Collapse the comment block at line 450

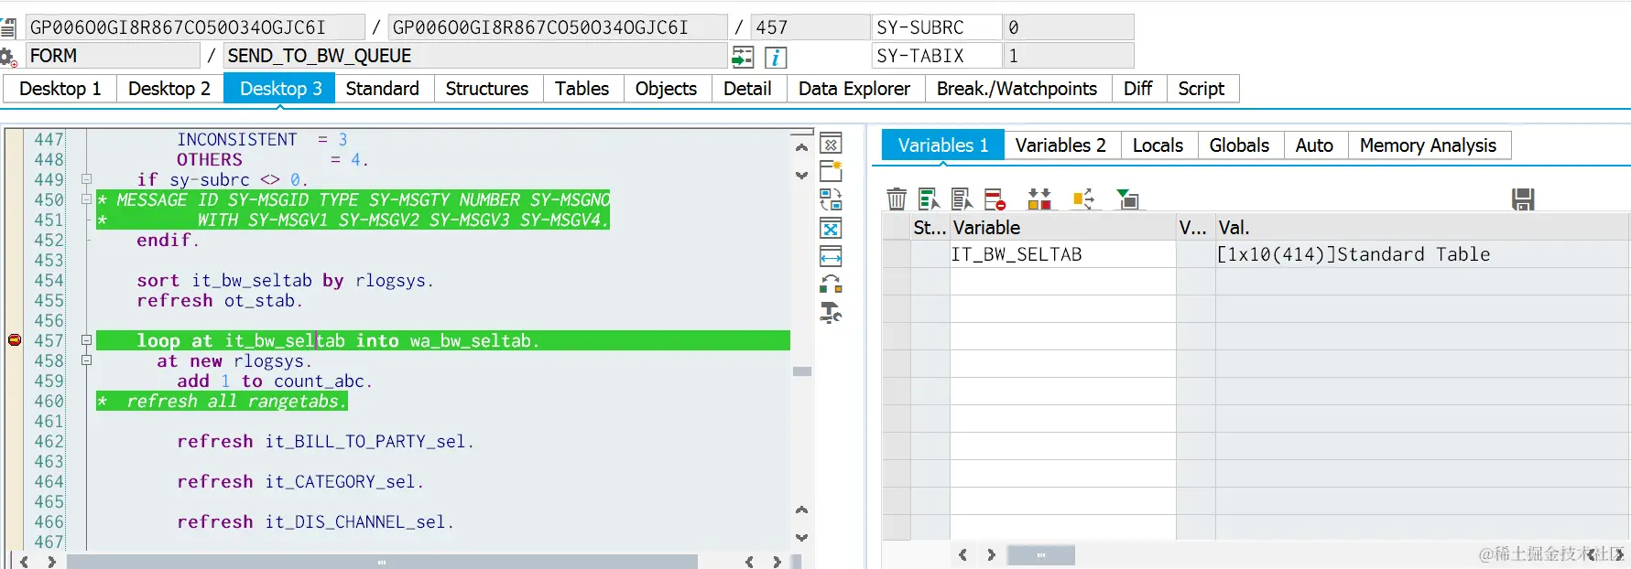coord(86,199)
